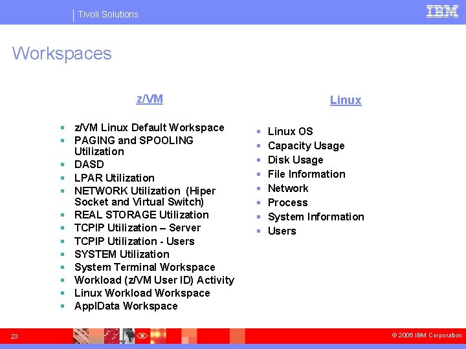Click the walking person thumbnail in footer
Viewport: 466px width, 349px height.
click(x=129, y=335)
